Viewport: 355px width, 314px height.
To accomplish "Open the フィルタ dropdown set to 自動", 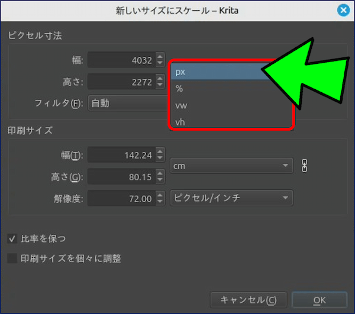I will (127, 103).
